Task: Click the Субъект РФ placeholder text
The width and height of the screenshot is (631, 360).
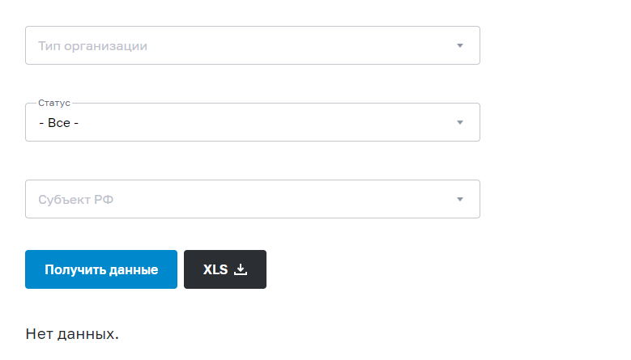Action: [x=75, y=200]
